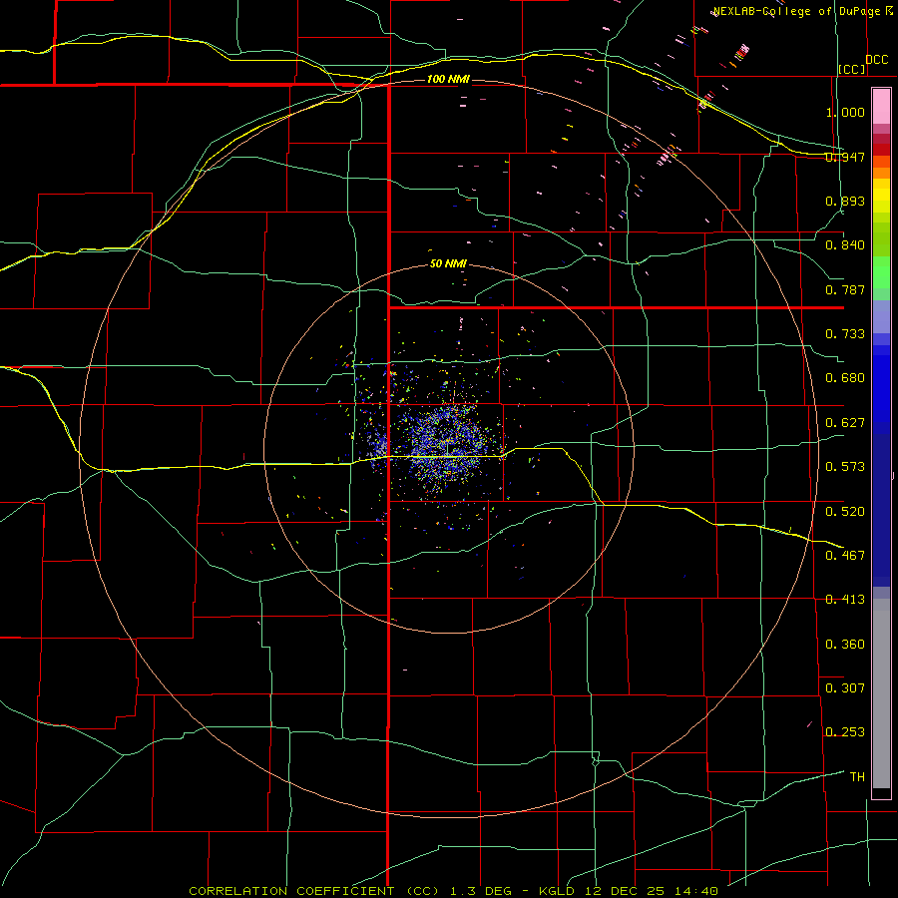The width and height of the screenshot is (898, 898).
Task: Pick the red swatch on color bar
Action: click(881, 149)
